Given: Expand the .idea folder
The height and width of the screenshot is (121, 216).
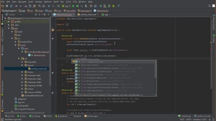Looking at the screenshot, I should (9, 25).
